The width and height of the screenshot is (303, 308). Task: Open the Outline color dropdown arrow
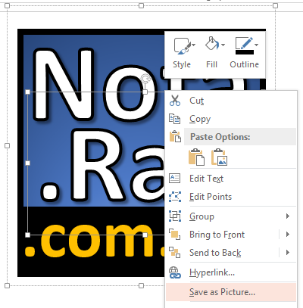(257, 45)
